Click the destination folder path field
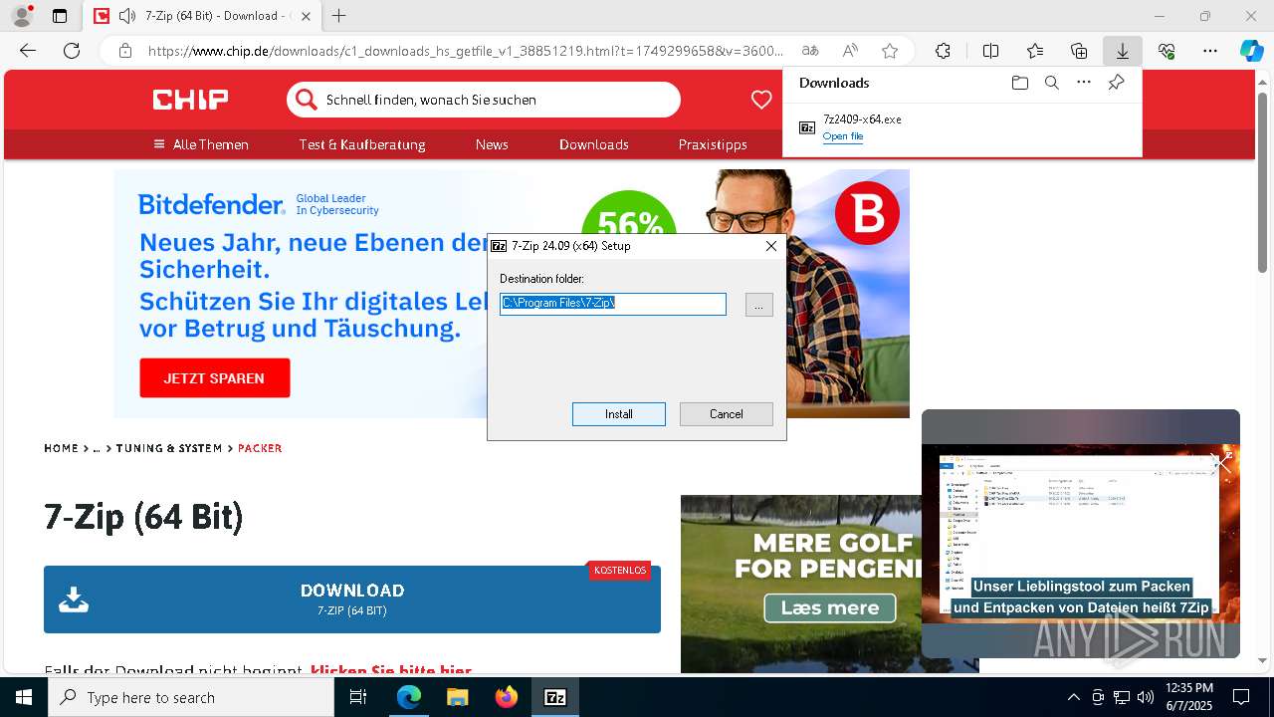Viewport: 1274px width, 717px height. pyautogui.click(x=613, y=304)
